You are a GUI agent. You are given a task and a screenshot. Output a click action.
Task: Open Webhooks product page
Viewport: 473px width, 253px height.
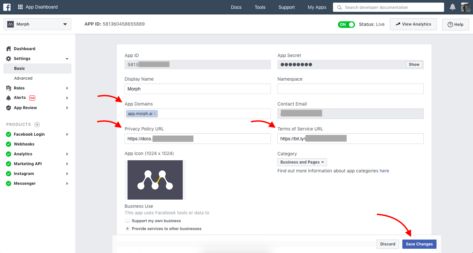pyautogui.click(x=24, y=144)
